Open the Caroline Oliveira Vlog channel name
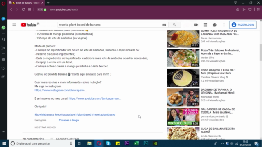 213,77
